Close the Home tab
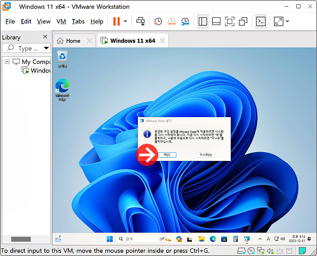317x256 pixels. pos(89,41)
